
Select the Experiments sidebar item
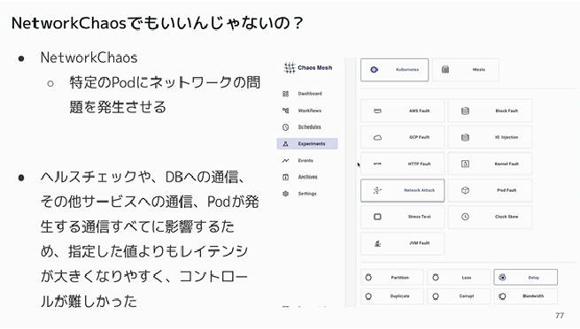[x=307, y=143]
